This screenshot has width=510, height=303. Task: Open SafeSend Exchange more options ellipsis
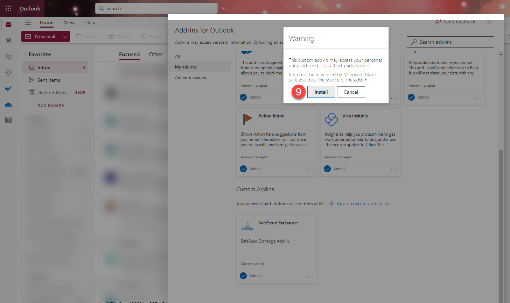coord(310,276)
